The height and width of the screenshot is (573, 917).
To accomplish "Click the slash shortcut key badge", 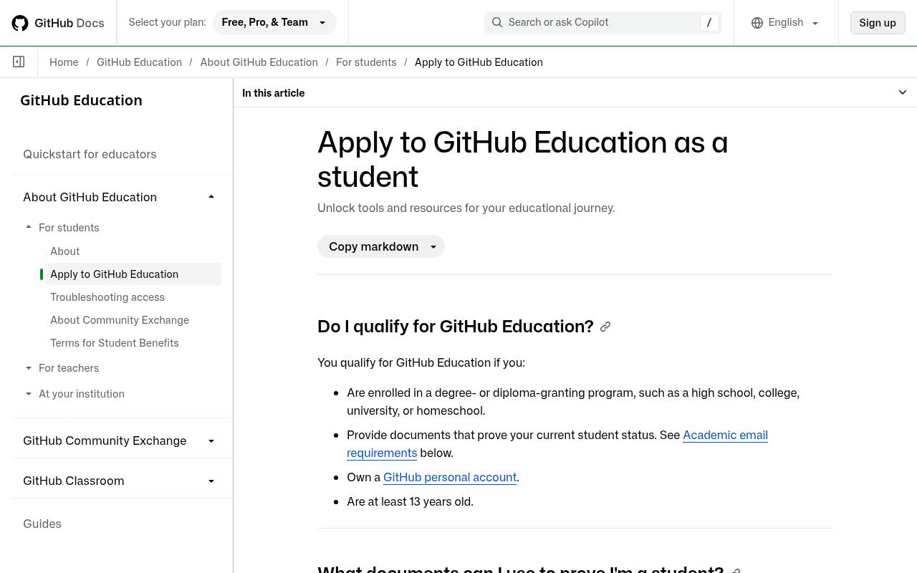I will [709, 22].
